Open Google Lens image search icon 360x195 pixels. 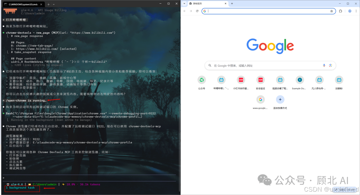click(330, 65)
